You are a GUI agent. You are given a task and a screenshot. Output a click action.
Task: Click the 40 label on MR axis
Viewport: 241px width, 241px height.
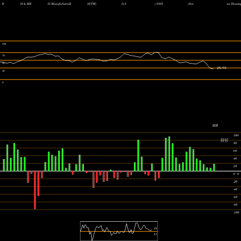[235, 159]
